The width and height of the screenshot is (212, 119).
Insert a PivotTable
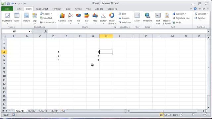point(7,19)
